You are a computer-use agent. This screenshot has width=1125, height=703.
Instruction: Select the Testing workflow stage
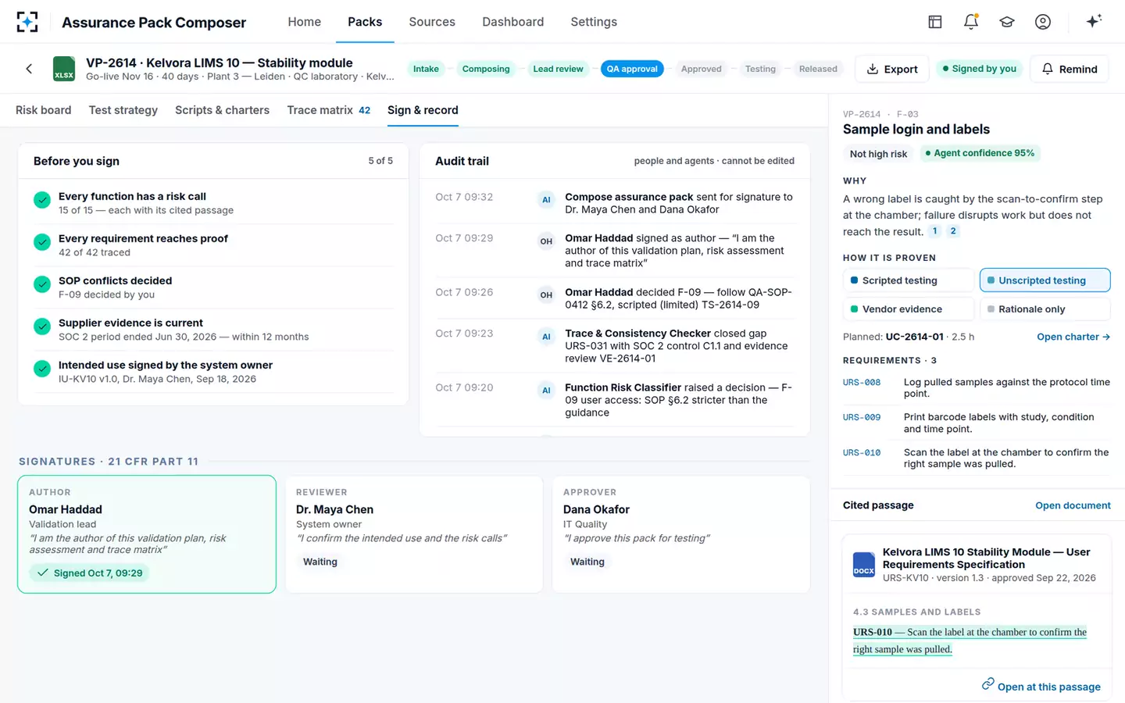760,69
